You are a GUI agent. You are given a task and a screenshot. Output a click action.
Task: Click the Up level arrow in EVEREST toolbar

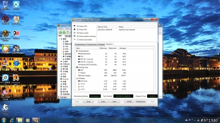coord(67,32)
